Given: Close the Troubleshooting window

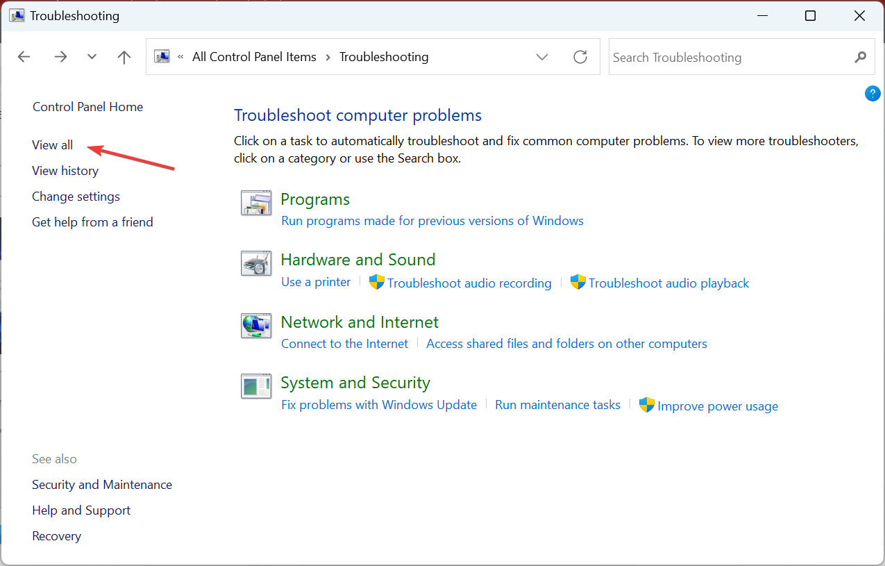Looking at the screenshot, I should [x=861, y=15].
